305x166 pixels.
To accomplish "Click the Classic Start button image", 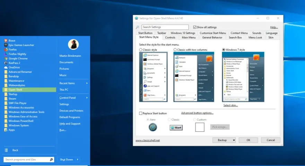I will [x=176, y=128].
